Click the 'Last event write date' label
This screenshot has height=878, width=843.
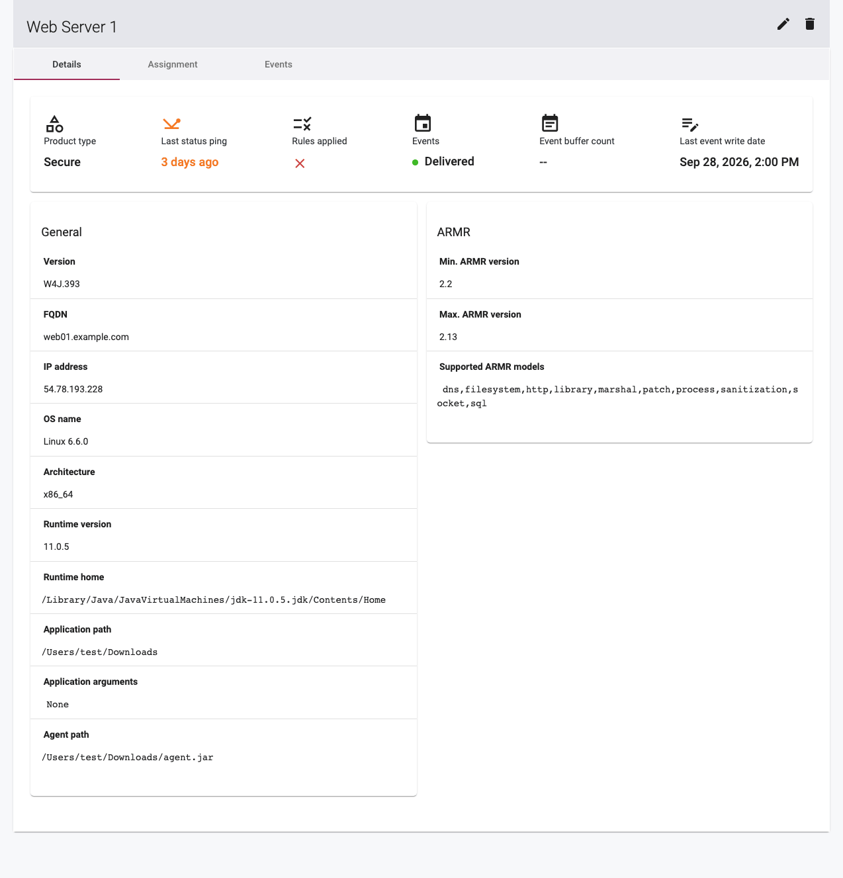pyautogui.click(x=723, y=141)
